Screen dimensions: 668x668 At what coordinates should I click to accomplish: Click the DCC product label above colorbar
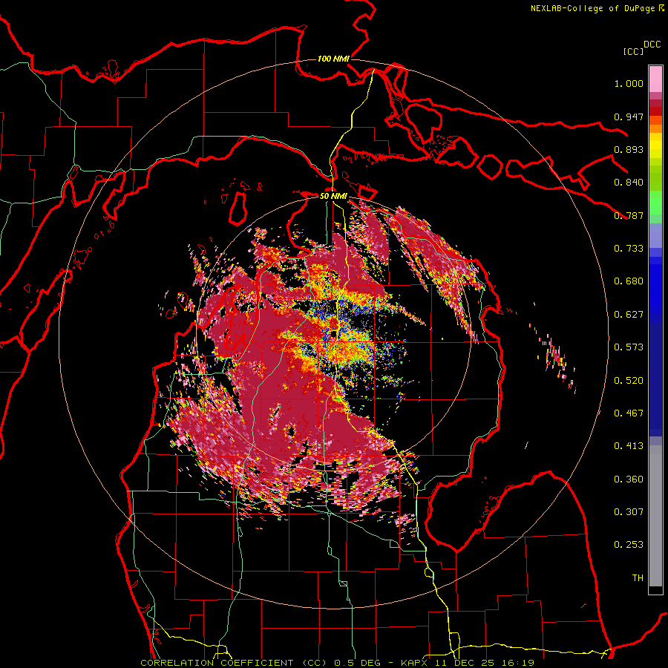[652, 45]
